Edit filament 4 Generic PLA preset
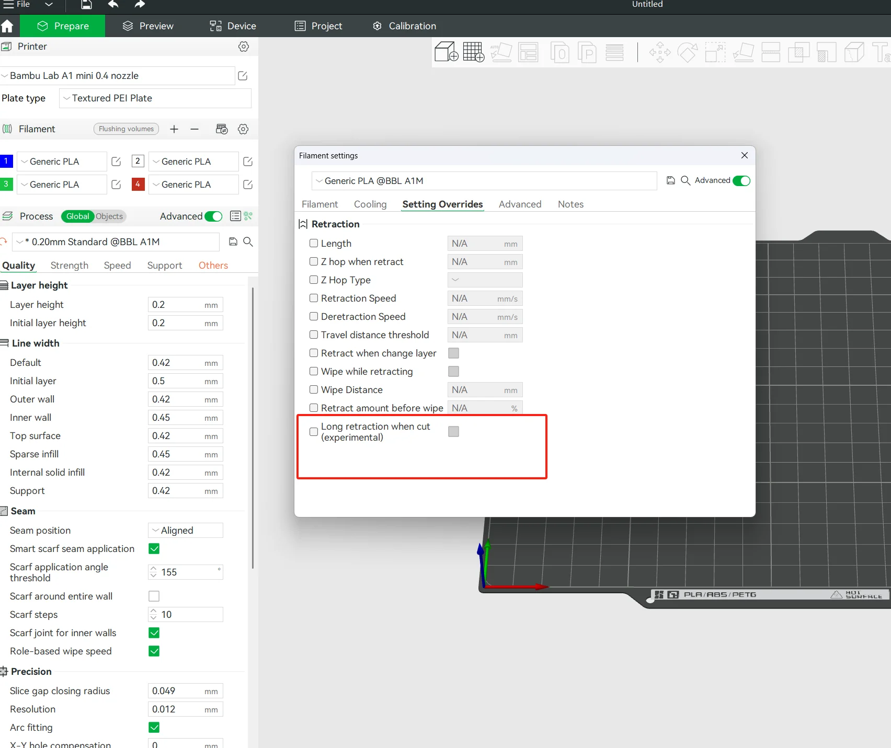891x748 pixels. [248, 185]
